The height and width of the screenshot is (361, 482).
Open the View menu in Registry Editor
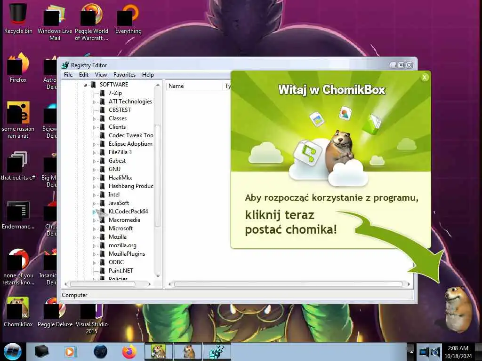coord(101,75)
